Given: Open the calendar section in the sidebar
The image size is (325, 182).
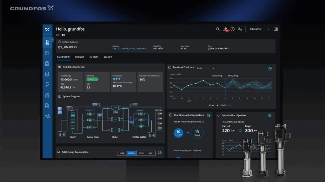Looking at the screenshot, I should [47, 53].
